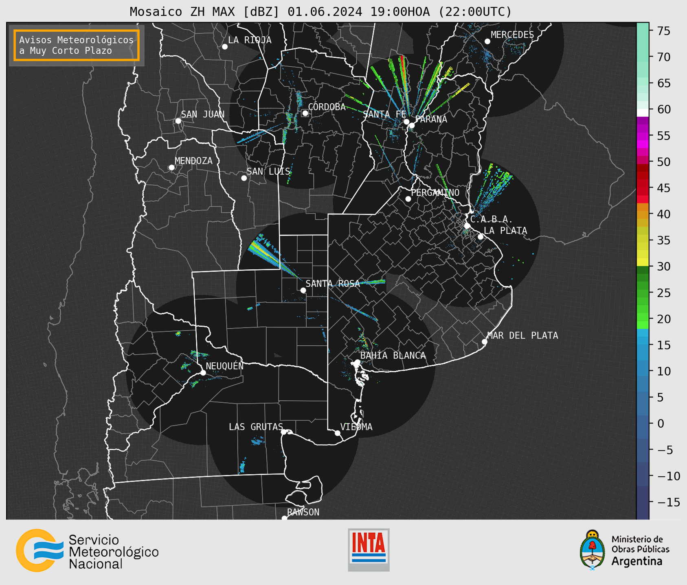Click the INTA logo

point(369,550)
